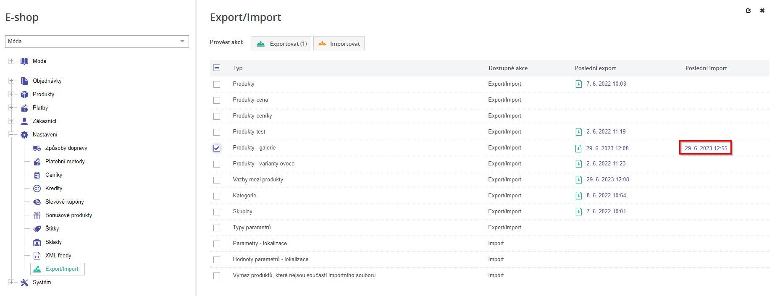Check the Produkty-cena checkbox
This screenshot has width=780, height=296.
[217, 100]
